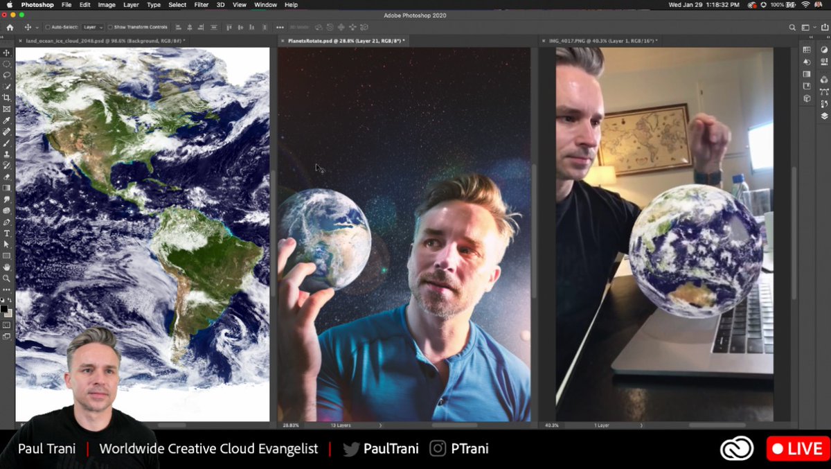Select the Spot Healing Brush tool

pyautogui.click(x=7, y=132)
